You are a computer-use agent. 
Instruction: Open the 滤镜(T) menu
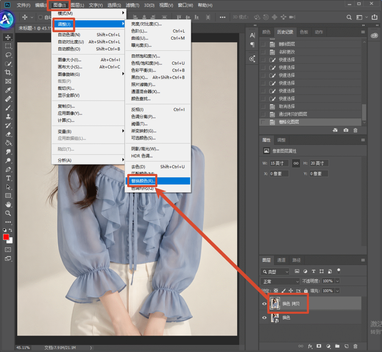132,5
